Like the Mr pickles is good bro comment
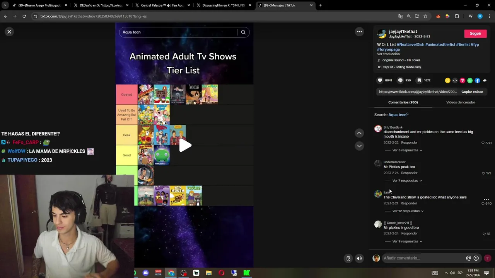This screenshot has height=278, width=495. [484, 234]
